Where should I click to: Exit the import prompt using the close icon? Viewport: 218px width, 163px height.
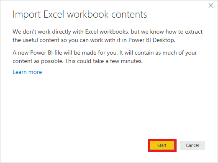click(x=211, y=5)
